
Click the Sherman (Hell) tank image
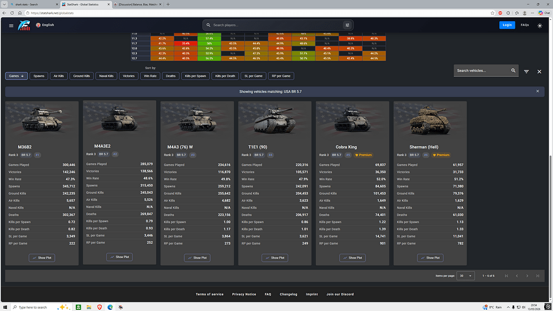pyautogui.click(x=430, y=121)
